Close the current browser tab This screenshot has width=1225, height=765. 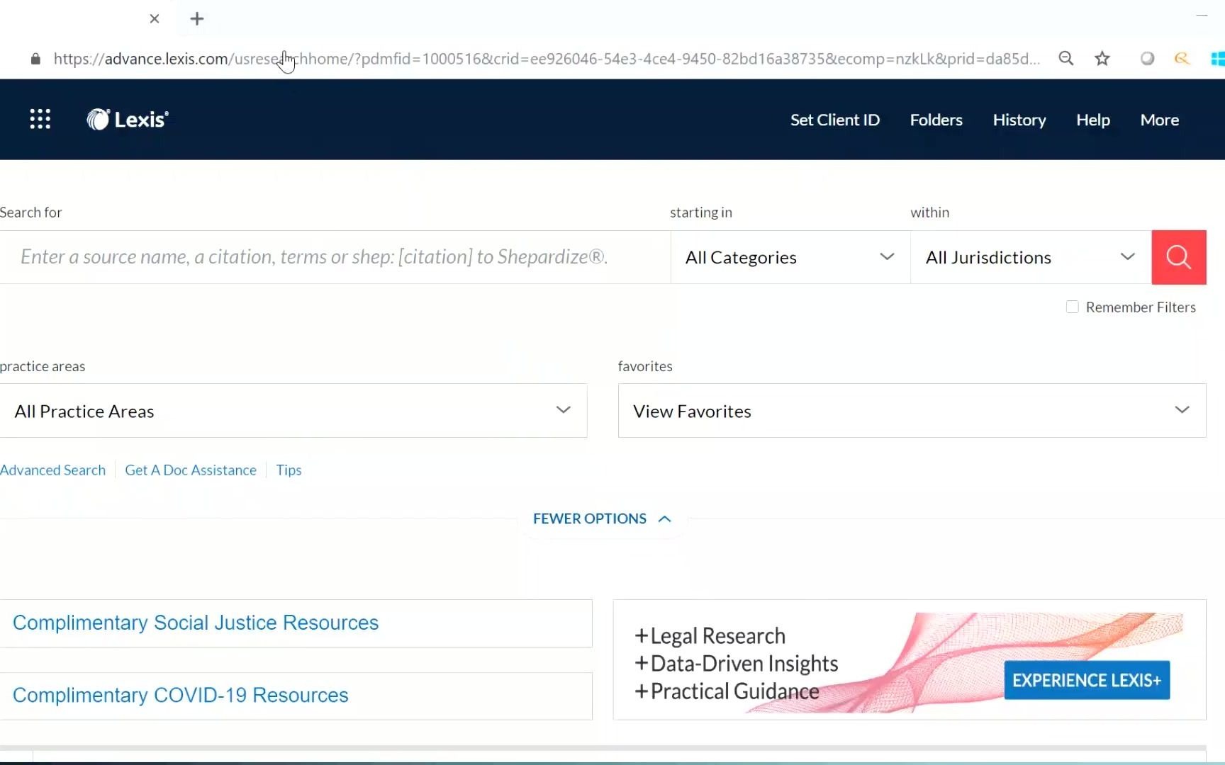tap(155, 19)
